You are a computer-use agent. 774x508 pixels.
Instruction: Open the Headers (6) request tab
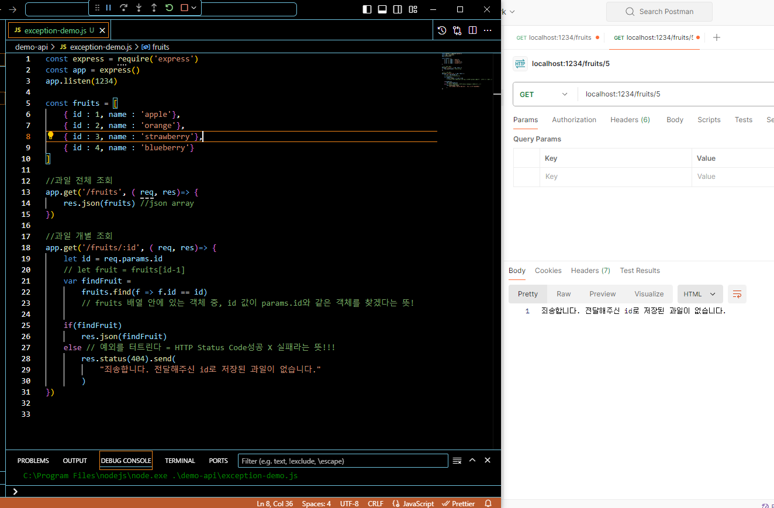[630, 120]
